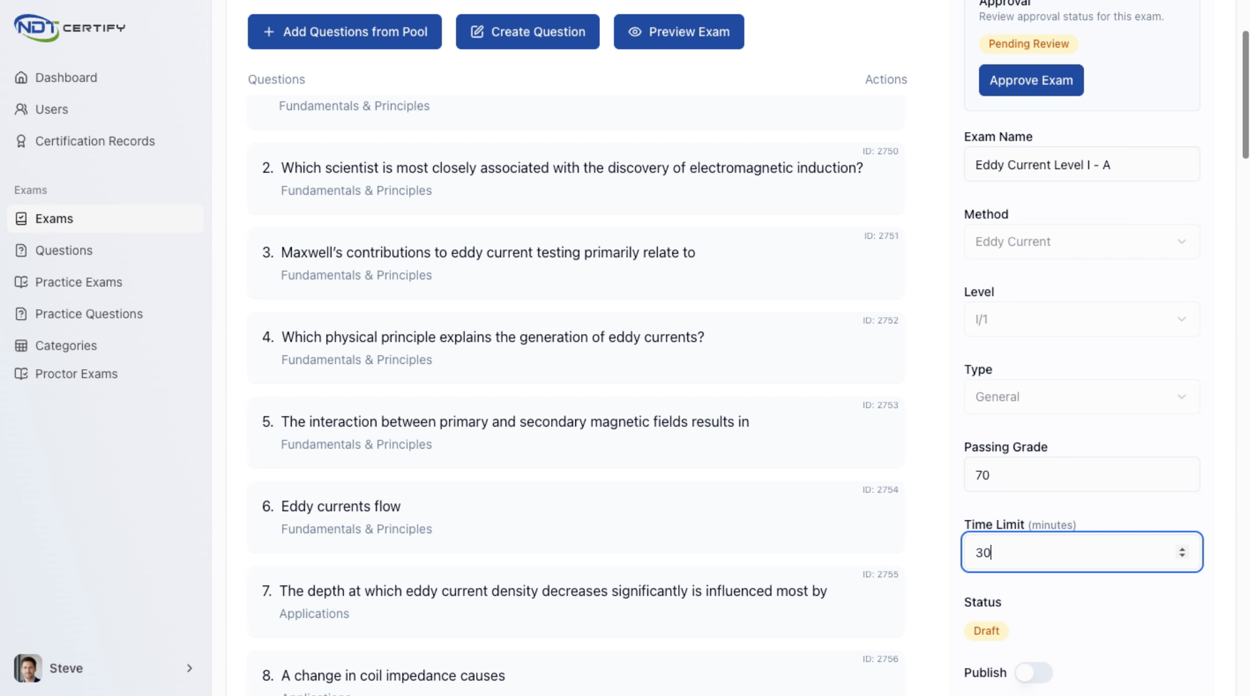Screen dimensions: 1250x696
Task: Click the Approve Exam button
Action: (1031, 80)
